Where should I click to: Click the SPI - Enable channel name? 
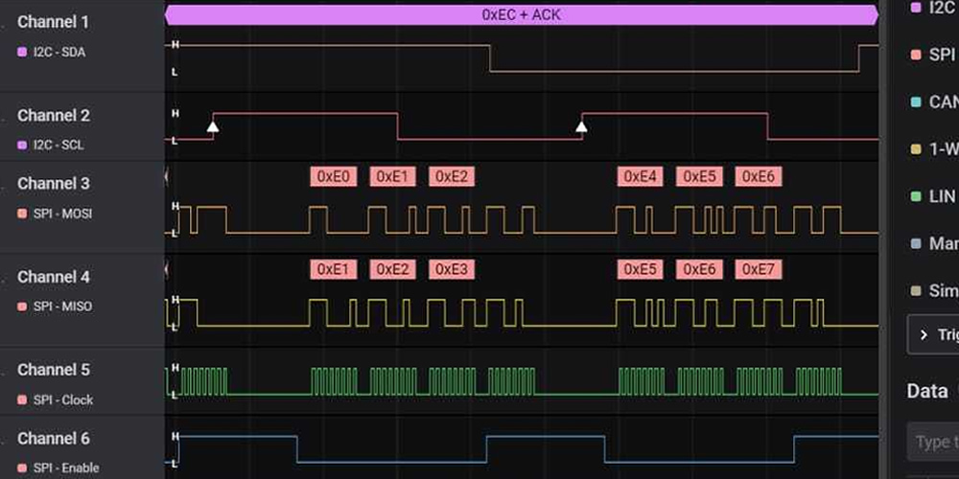tap(66, 468)
